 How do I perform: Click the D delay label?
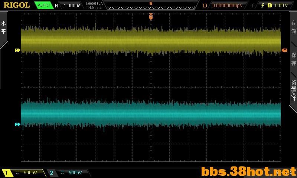(205, 6)
